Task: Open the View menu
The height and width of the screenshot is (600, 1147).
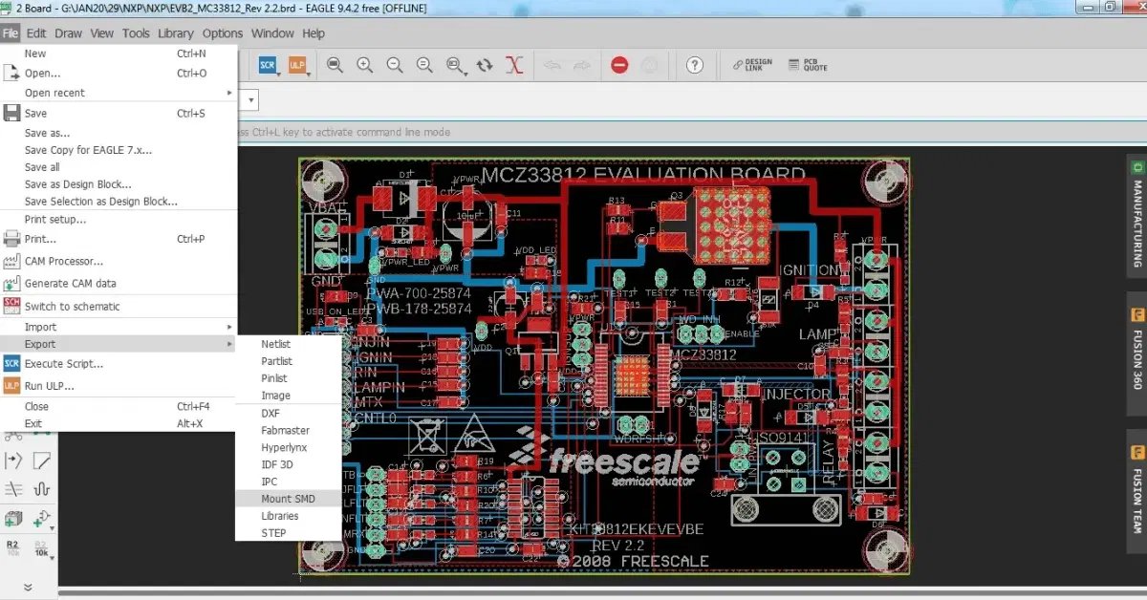Action: (102, 32)
